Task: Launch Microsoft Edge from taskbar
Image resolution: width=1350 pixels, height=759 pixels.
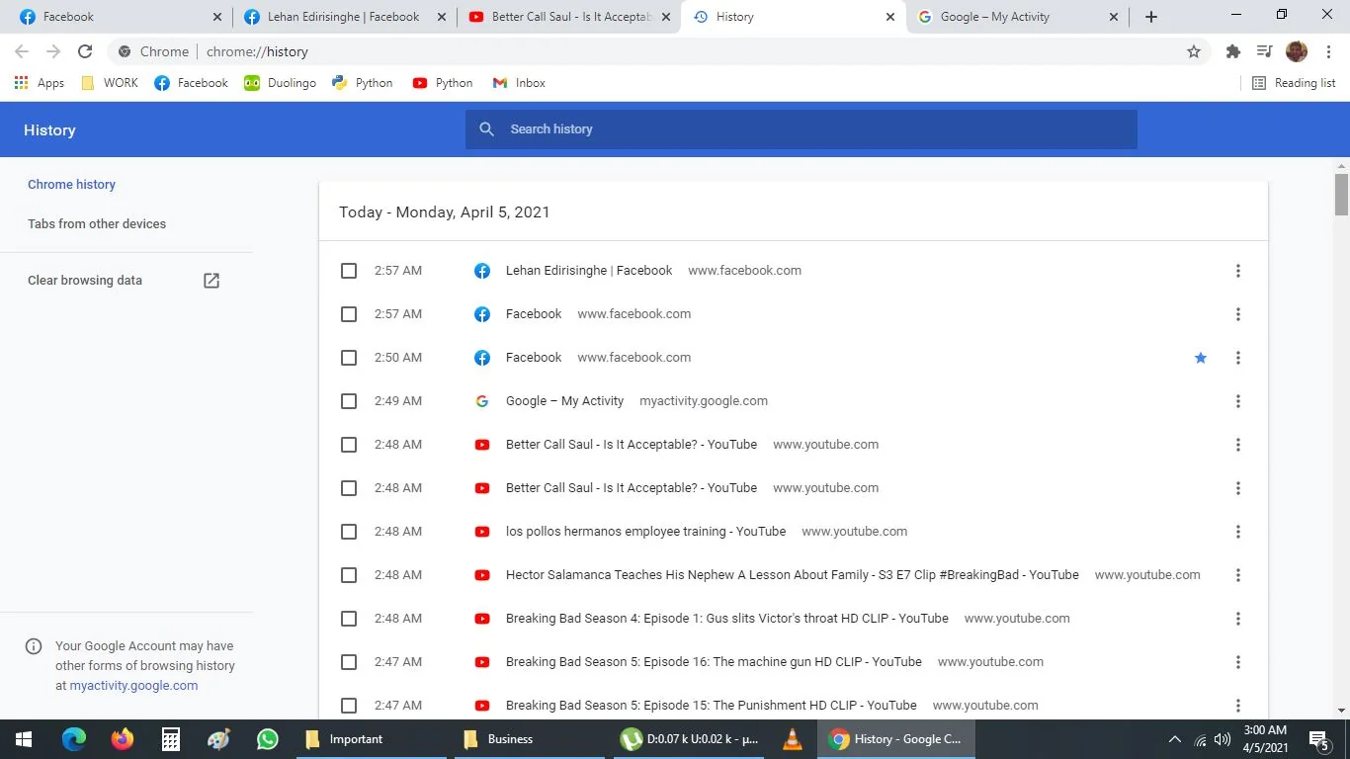Action: coord(74,739)
